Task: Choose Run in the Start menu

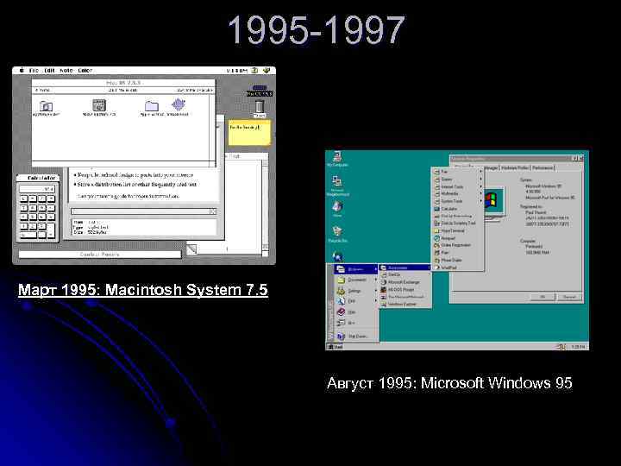Action: click(356, 323)
